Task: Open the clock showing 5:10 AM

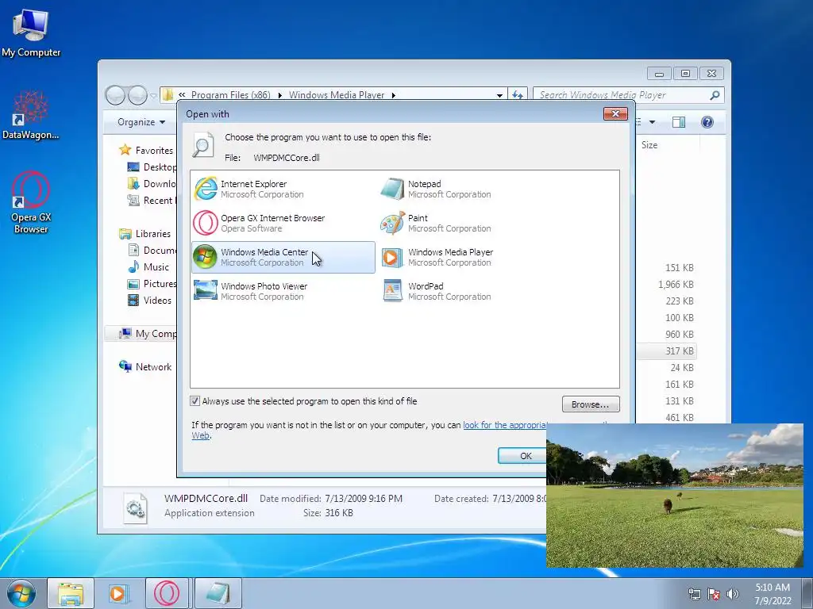Action: coord(773,594)
